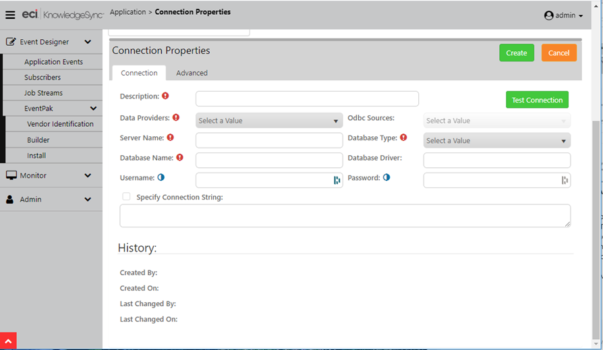Screen dimensions: 603x350
Task: Click the green Create button
Action: 517,53
